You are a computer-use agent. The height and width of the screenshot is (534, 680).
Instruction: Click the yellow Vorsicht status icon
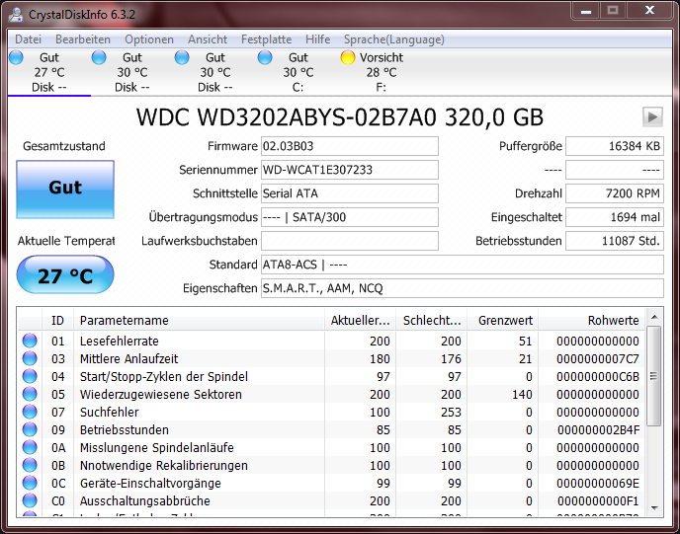tap(348, 57)
